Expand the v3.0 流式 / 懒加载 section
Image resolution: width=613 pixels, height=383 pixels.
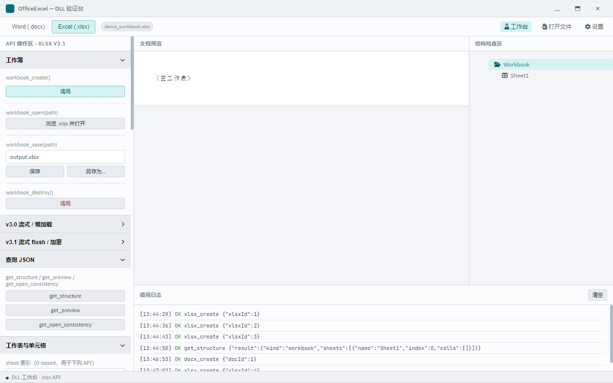65,224
